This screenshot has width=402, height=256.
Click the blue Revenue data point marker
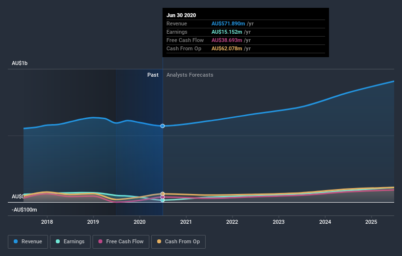click(x=163, y=126)
